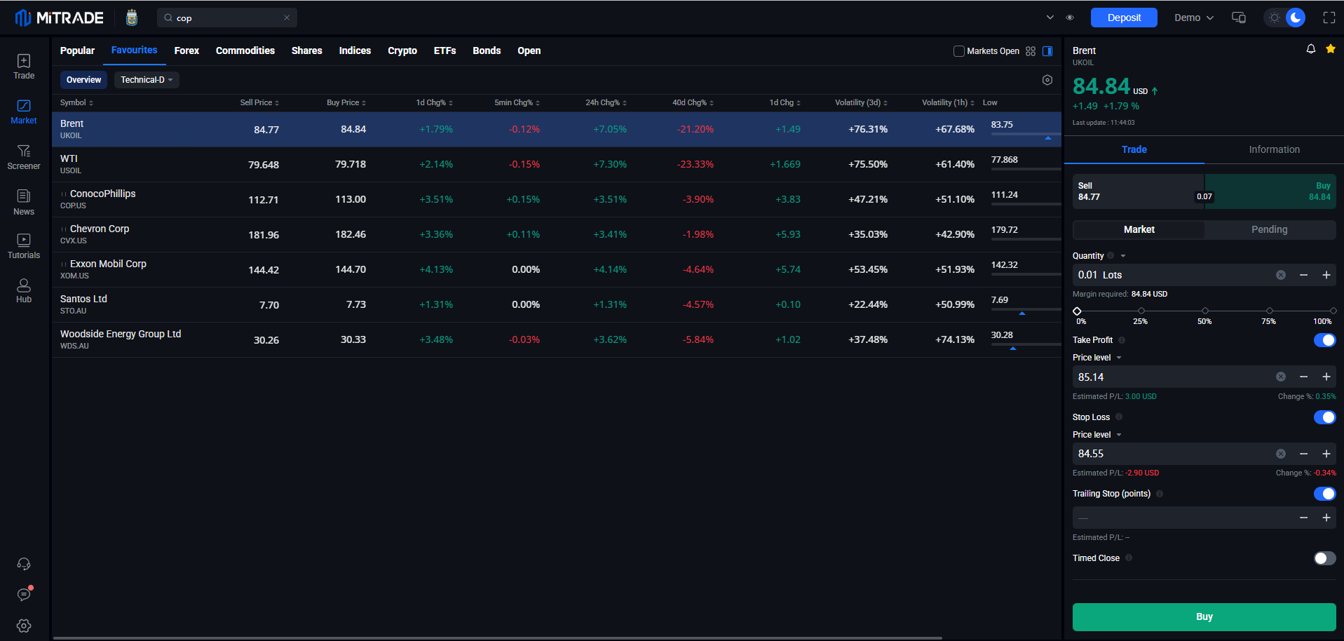Image resolution: width=1344 pixels, height=641 pixels.
Task: Open the Information tab
Action: (1274, 149)
